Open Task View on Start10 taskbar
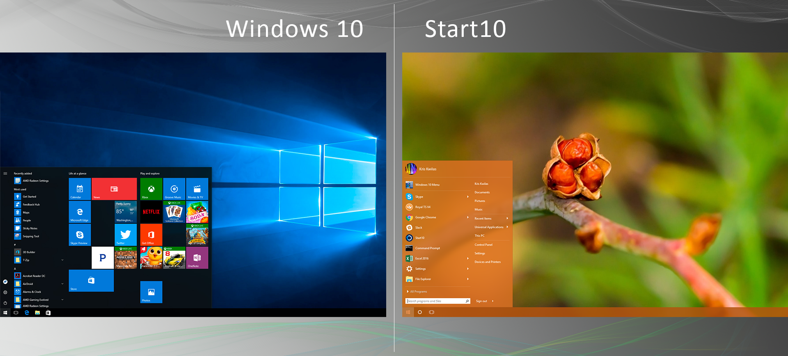The height and width of the screenshot is (356, 788). tap(431, 312)
